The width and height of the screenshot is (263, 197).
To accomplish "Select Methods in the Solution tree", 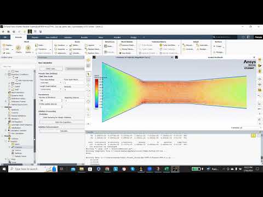I will click(x=13, y=109).
